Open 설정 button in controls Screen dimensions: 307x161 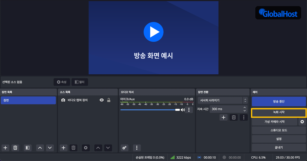[x=279, y=139]
